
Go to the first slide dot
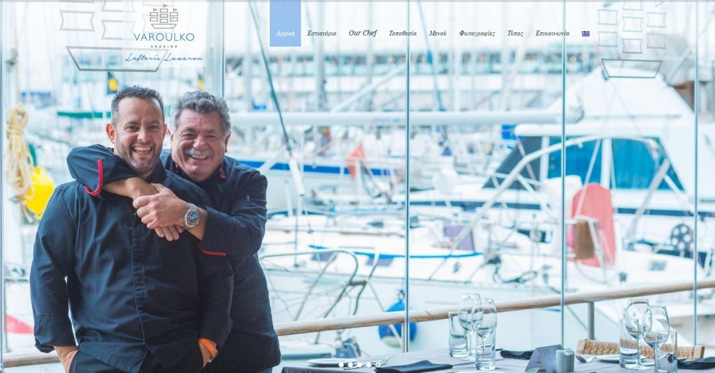(x=341, y=365)
